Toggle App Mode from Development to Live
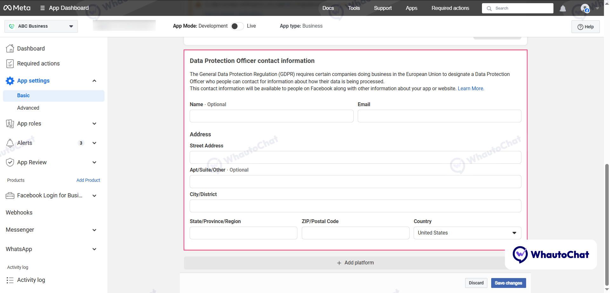 (x=237, y=26)
